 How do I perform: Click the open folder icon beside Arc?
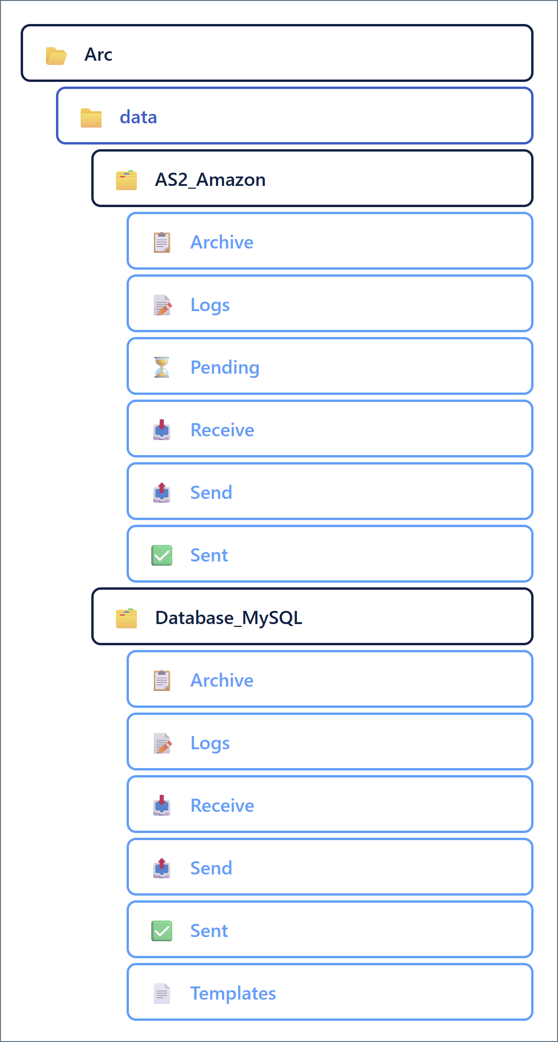[x=56, y=56]
